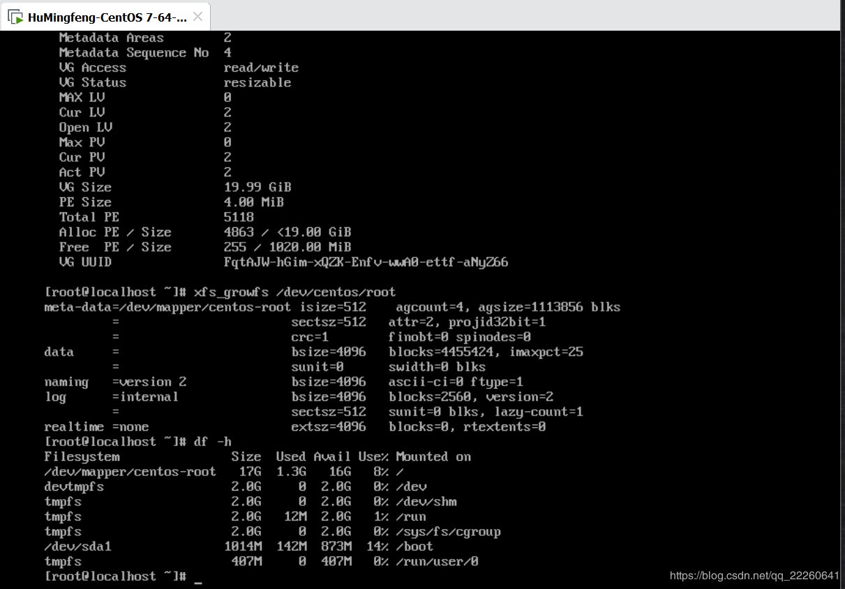845x589 pixels.
Task: Click the VM icon on the CentOS tab
Action: coord(16,17)
